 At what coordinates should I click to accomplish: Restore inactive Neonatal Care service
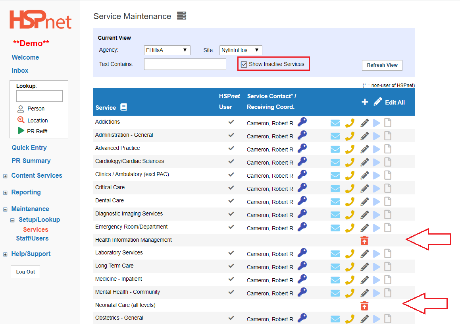coord(364,306)
